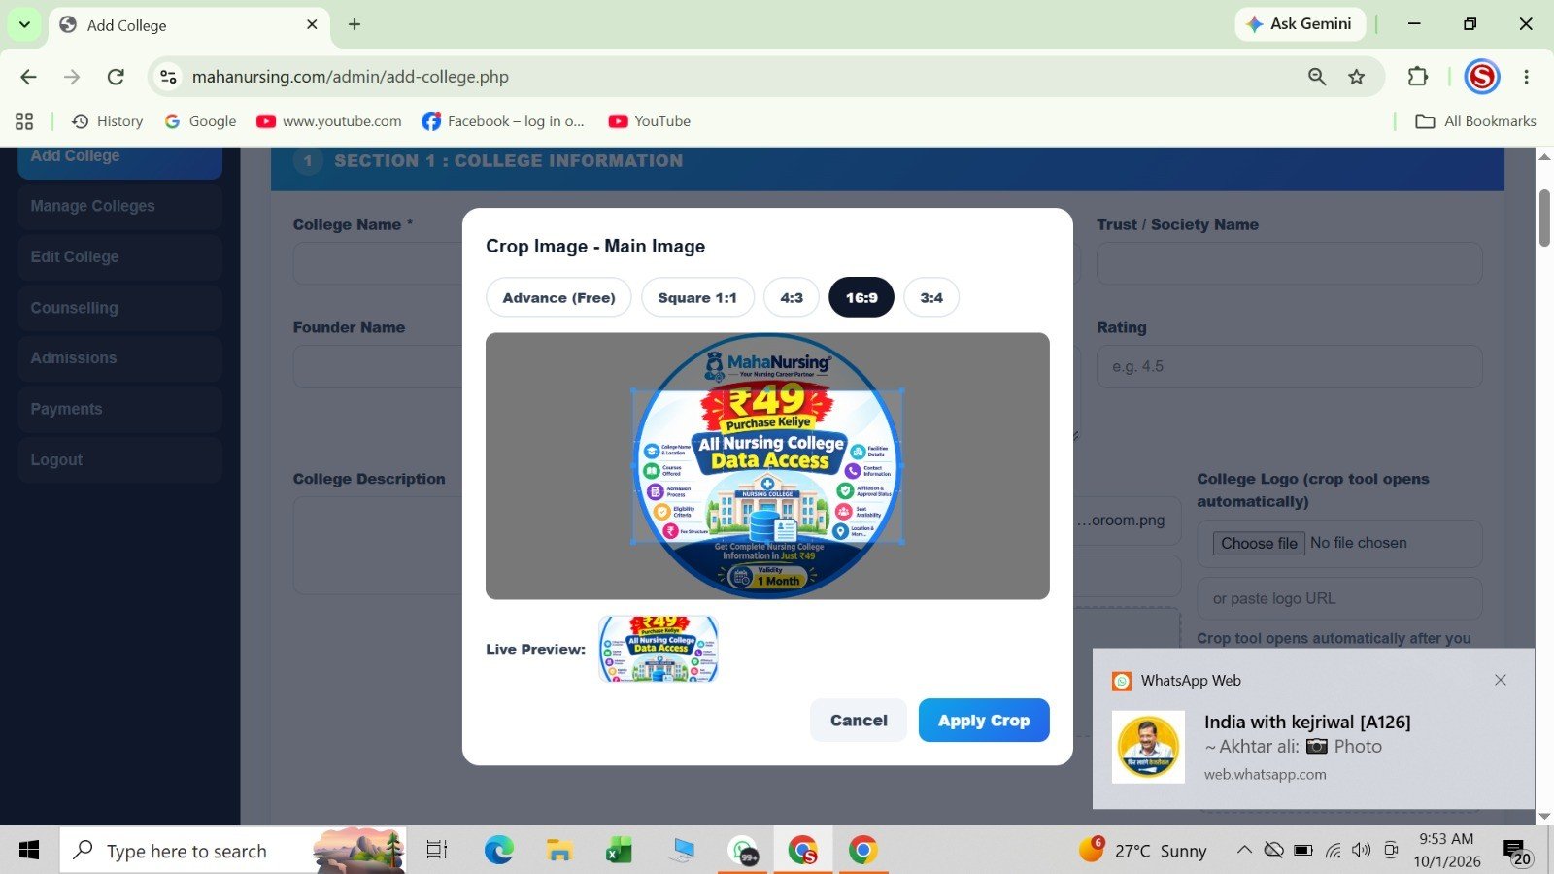Viewport: 1554px width, 874px height.
Task: Open the Chrome profile avatar
Action: pyautogui.click(x=1482, y=77)
